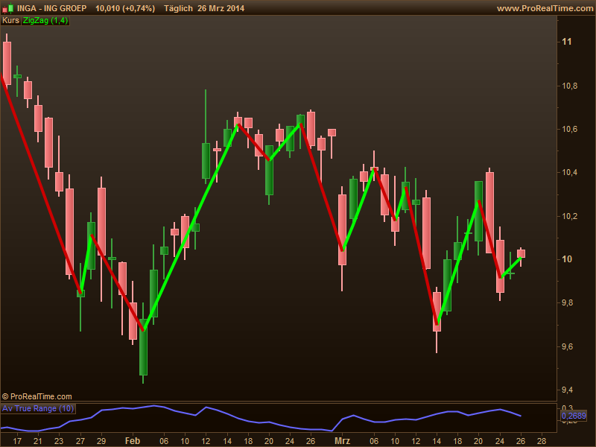Click the 9,8 price axis label
Viewport: 596px width, 447px height.
(569, 303)
